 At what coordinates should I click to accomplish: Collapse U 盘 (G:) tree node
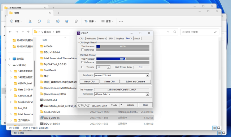click(x=9, y=65)
